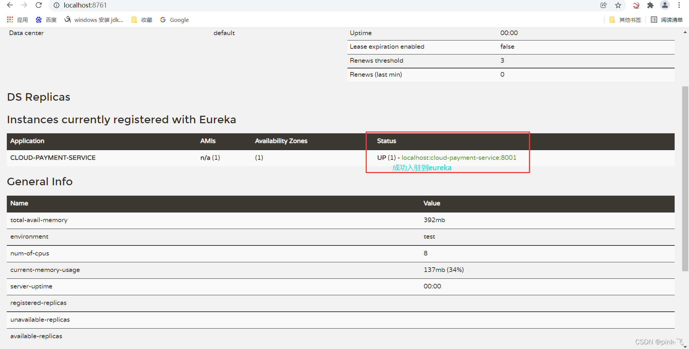This screenshot has height=349, width=689.
Task: Click the Chrome profile avatar
Action: click(x=665, y=5)
